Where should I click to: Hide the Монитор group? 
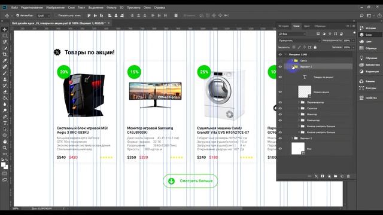[280, 114]
